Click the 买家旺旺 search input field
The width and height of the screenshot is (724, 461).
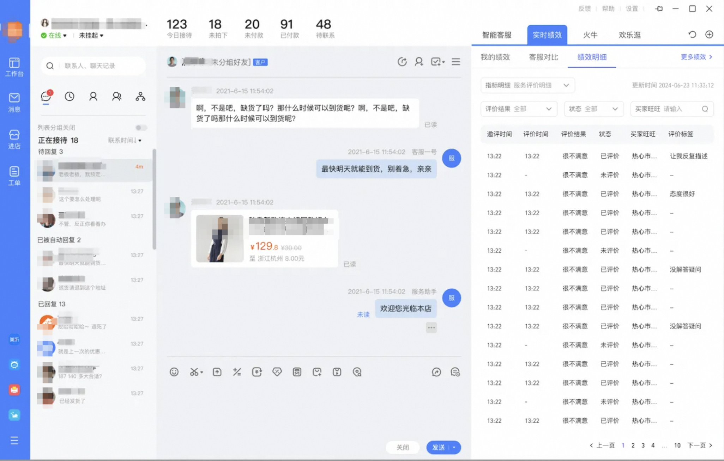point(672,109)
